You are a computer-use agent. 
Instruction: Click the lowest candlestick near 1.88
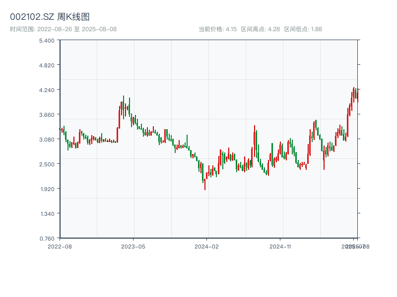coord(205,183)
